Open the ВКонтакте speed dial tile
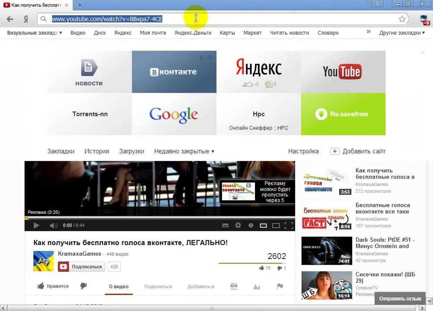This screenshot has height=311, width=433. (174, 72)
